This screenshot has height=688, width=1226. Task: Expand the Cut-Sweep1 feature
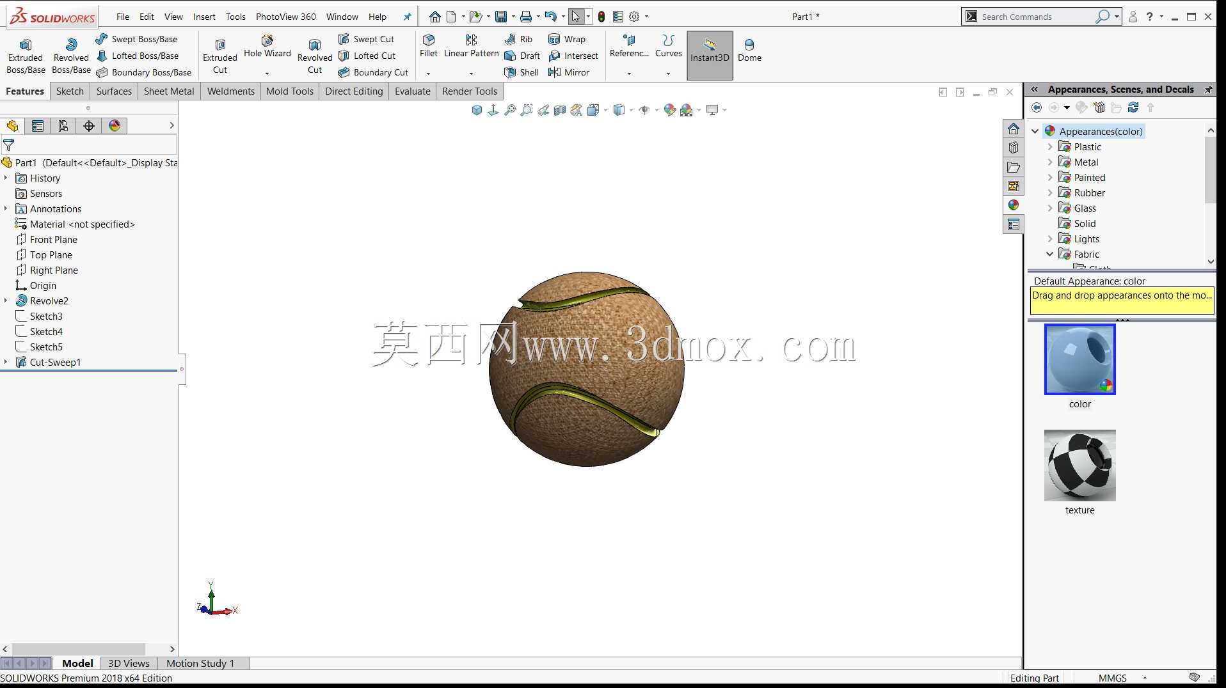[x=6, y=362]
